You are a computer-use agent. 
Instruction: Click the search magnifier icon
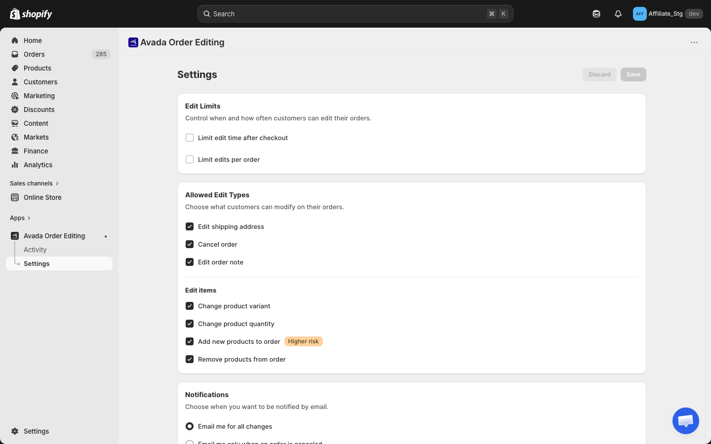tap(207, 14)
